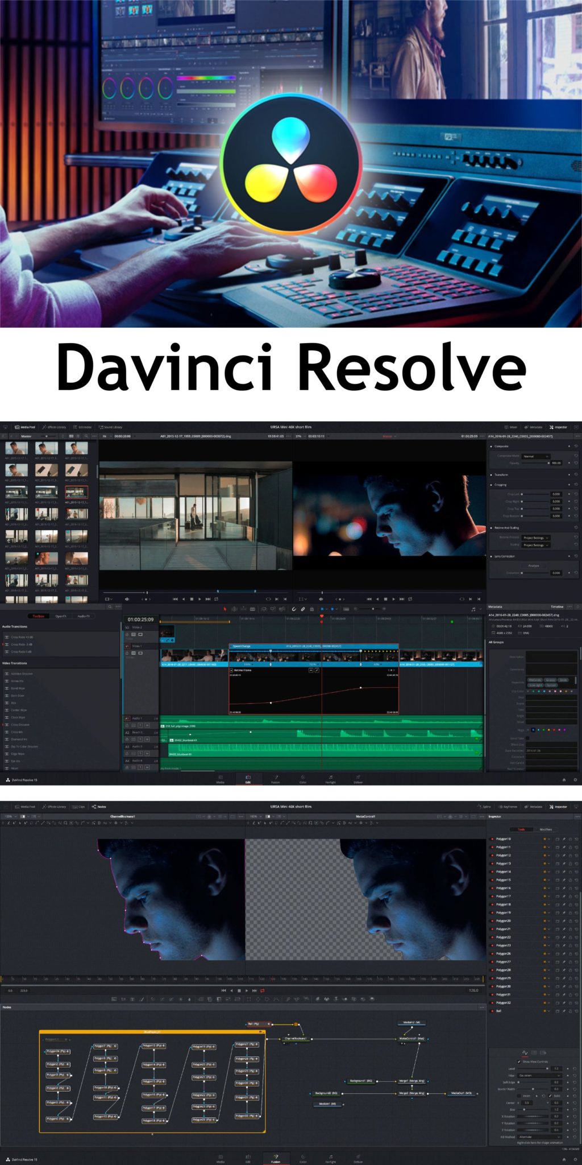This screenshot has height=1165, width=582.
Task: Open the Sound Library panel
Action: (x=110, y=427)
